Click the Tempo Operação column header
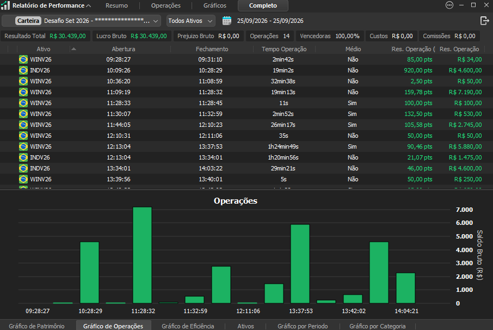The image size is (493, 330). (284, 49)
